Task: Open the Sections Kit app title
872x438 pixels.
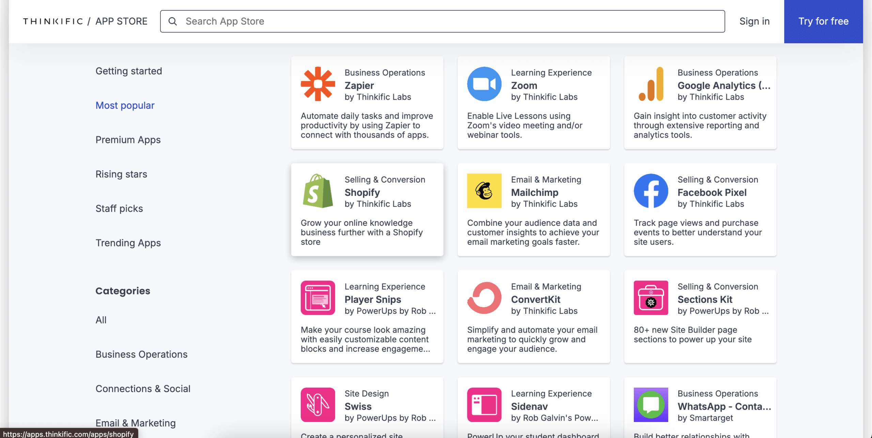Action: pyautogui.click(x=705, y=299)
